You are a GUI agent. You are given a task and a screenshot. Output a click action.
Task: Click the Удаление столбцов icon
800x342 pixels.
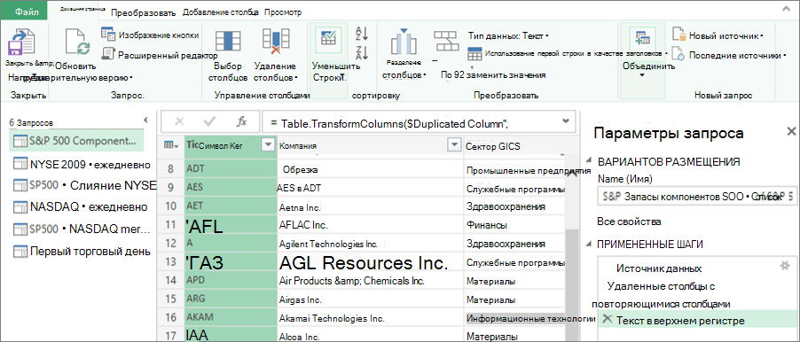(x=276, y=42)
